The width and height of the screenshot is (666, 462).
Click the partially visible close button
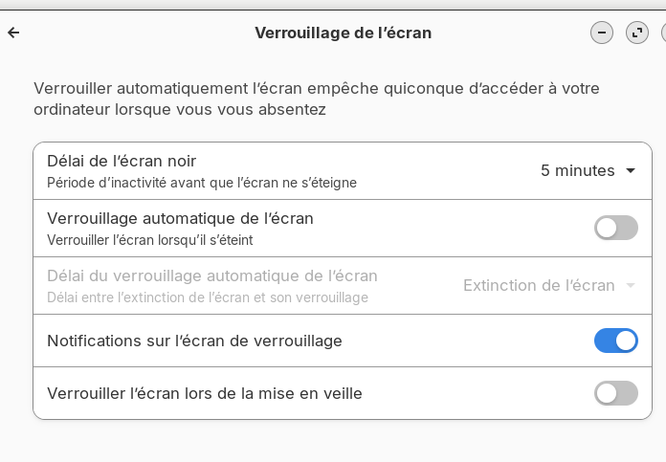663,33
